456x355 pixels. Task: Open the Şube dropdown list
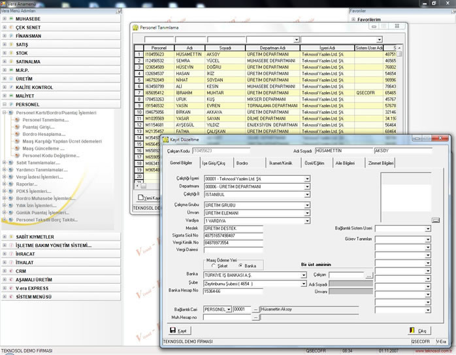click(304, 284)
